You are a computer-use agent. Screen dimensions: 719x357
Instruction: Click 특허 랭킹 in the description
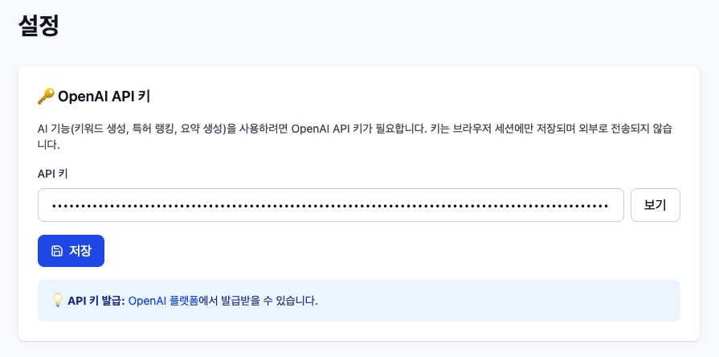pos(158,129)
